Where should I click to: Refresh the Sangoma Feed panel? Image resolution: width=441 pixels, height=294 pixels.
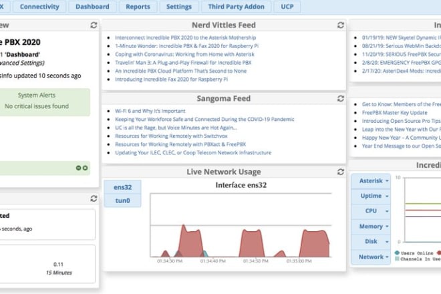click(x=341, y=98)
